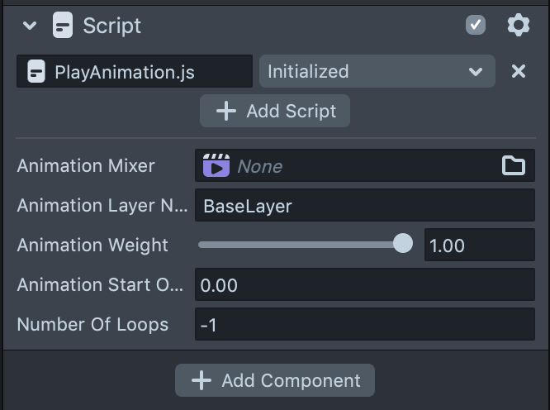Collapse the Script component section

point(30,26)
